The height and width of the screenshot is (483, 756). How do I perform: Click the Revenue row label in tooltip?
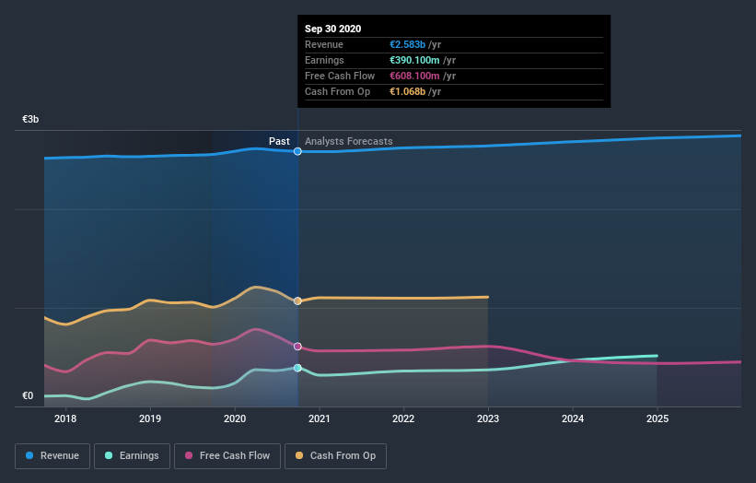click(324, 44)
